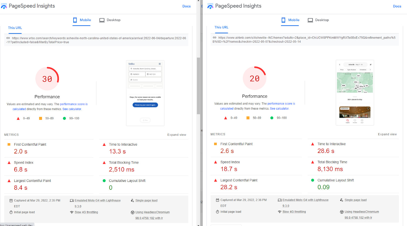Select the This URL tab in the vrbo window
The width and height of the screenshot is (407, 226).
coord(15,28)
